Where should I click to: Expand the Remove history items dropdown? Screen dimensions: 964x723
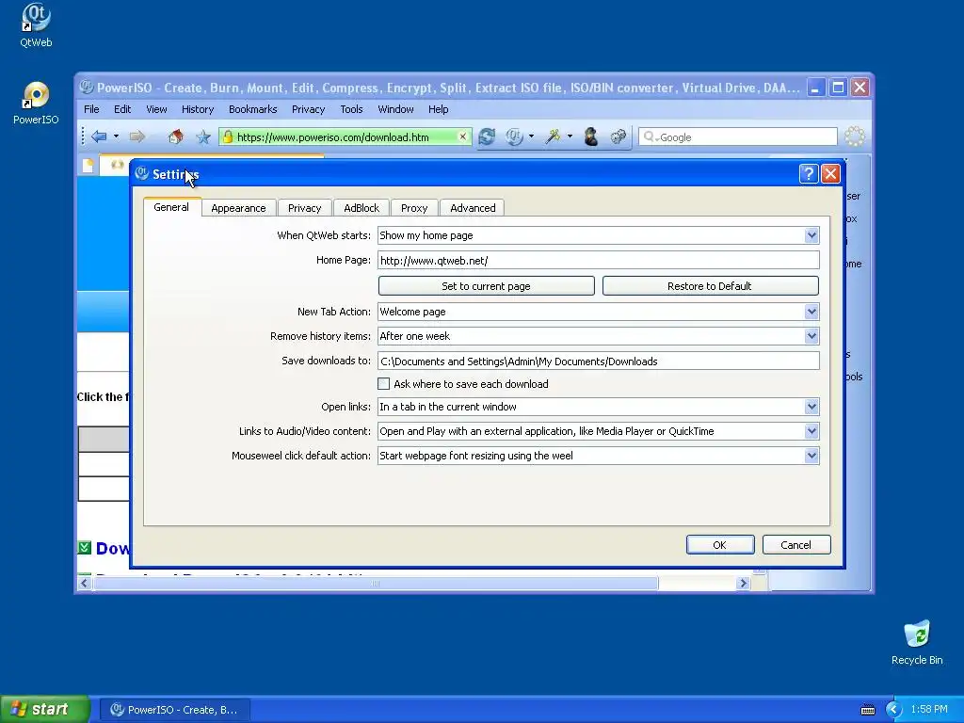811,336
